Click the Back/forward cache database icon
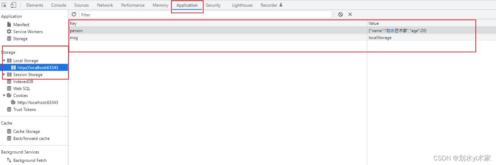The width and height of the screenshot is (496, 165). click(x=9, y=138)
